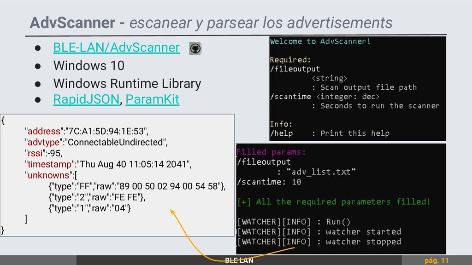Click "<string>" in the help terminal
This screenshot has width=472, height=265.
(329, 78)
